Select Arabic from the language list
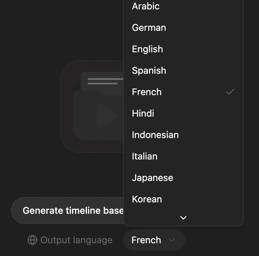The image size is (259, 256). click(x=146, y=6)
